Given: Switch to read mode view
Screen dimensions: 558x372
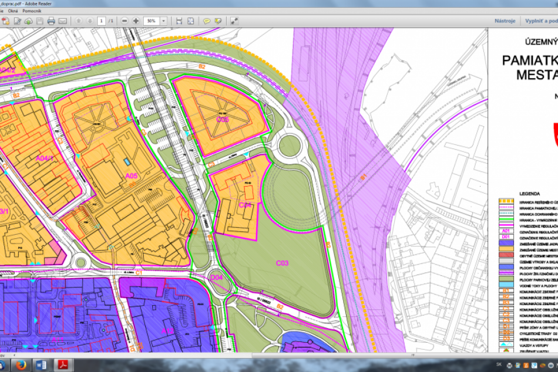Looking at the screenshot, I should [234, 21].
